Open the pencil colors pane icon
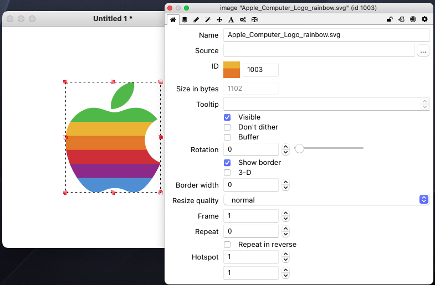435x285 pixels. tap(196, 19)
